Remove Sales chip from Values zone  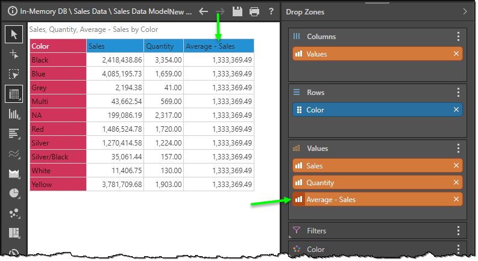tap(456, 166)
